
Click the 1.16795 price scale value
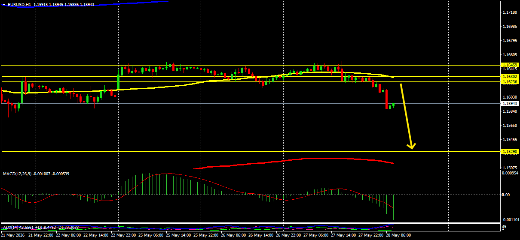click(x=510, y=41)
